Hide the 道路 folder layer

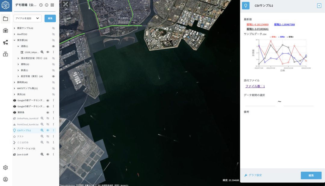click(53, 46)
